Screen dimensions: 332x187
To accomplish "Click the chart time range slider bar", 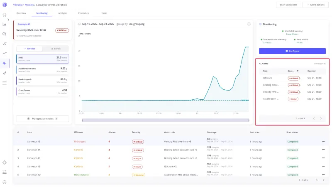I will [165, 120].
